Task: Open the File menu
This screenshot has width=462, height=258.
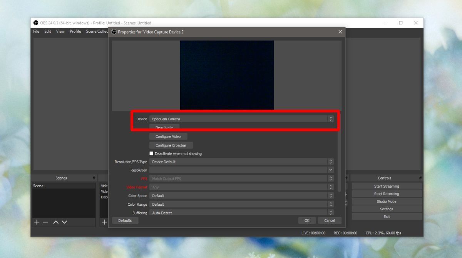Action: click(x=36, y=32)
